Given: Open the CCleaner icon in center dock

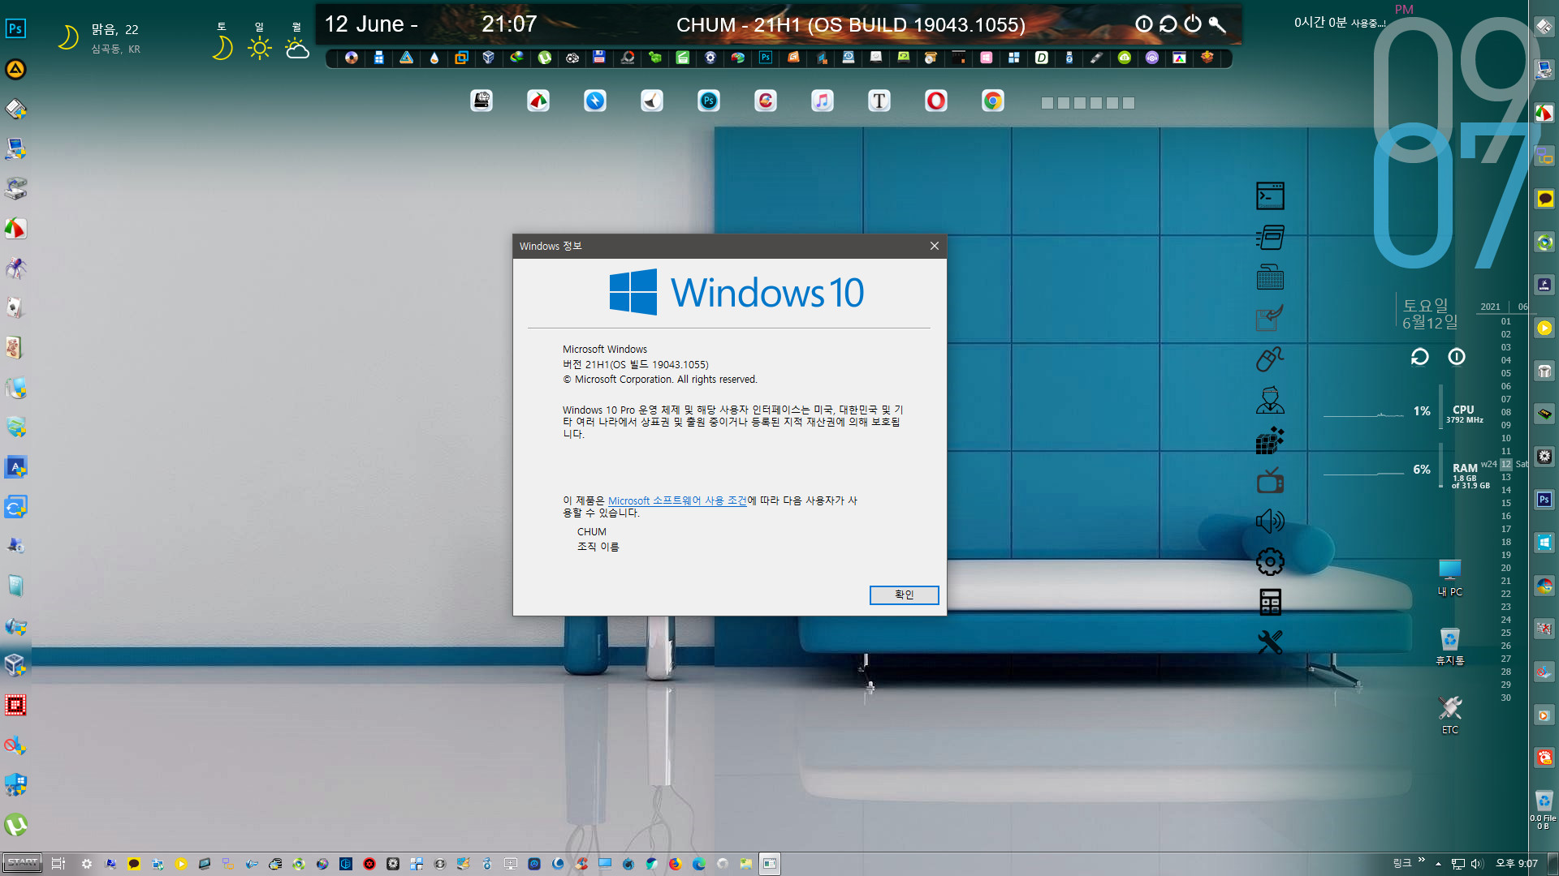Looking at the screenshot, I should point(765,101).
